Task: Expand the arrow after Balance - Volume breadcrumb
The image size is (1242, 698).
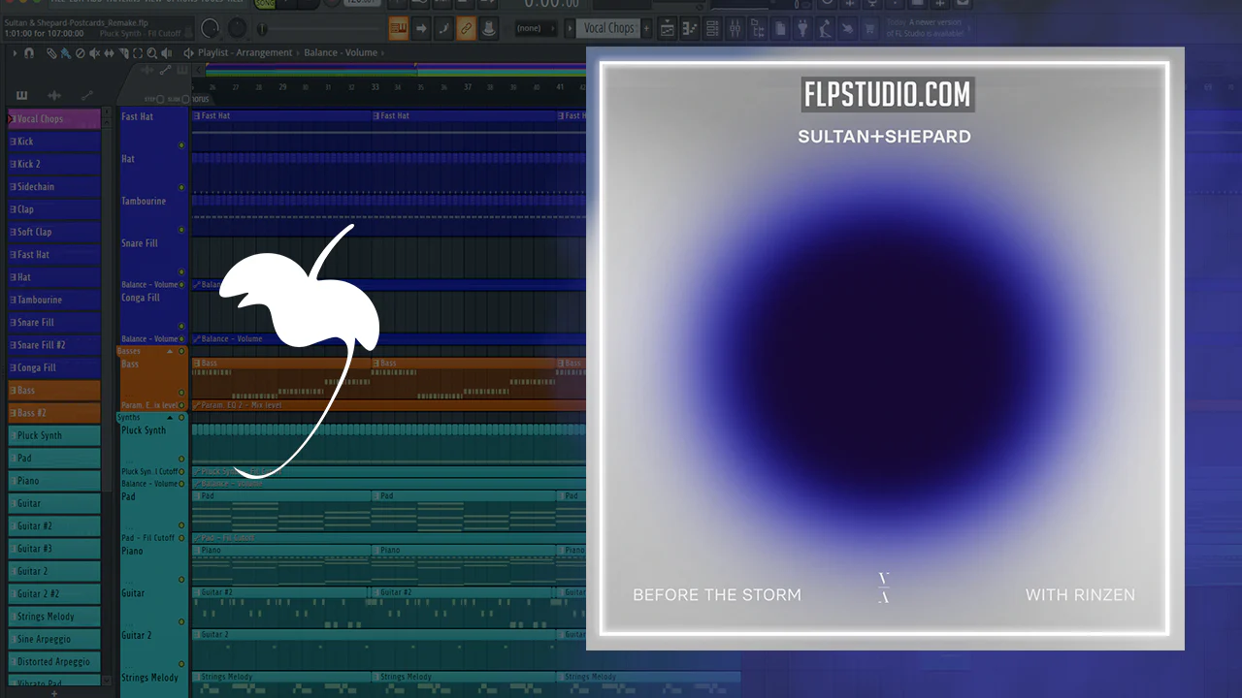Action: pos(381,52)
